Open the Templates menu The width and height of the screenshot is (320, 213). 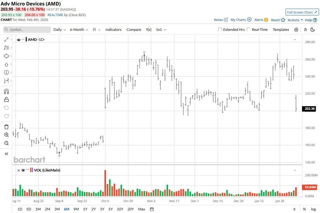pyautogui.click(x=281, y=30)
